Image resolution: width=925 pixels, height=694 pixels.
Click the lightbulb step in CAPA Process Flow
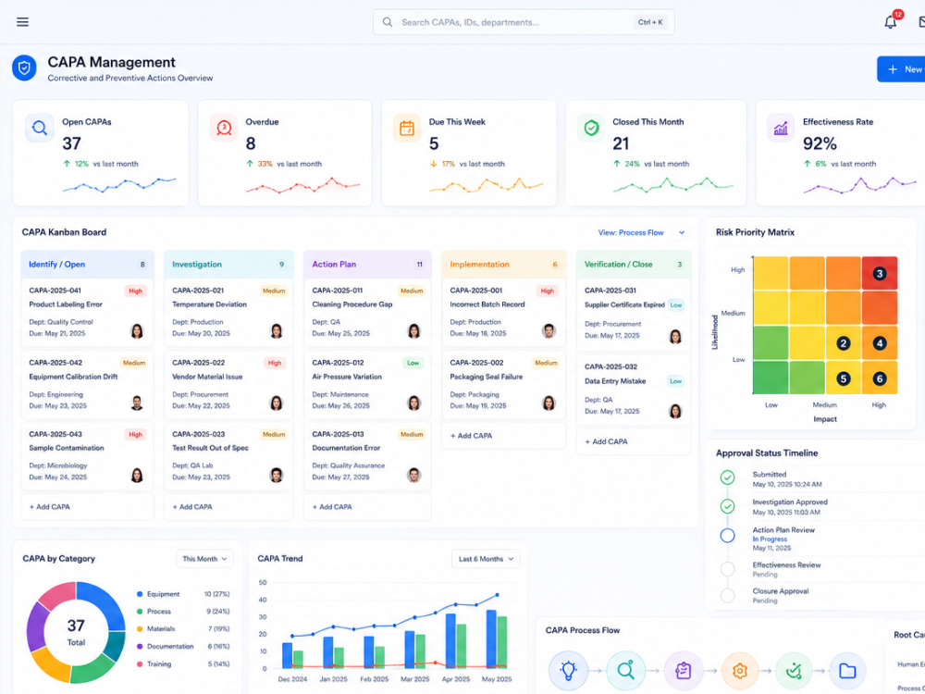point(568,670)
